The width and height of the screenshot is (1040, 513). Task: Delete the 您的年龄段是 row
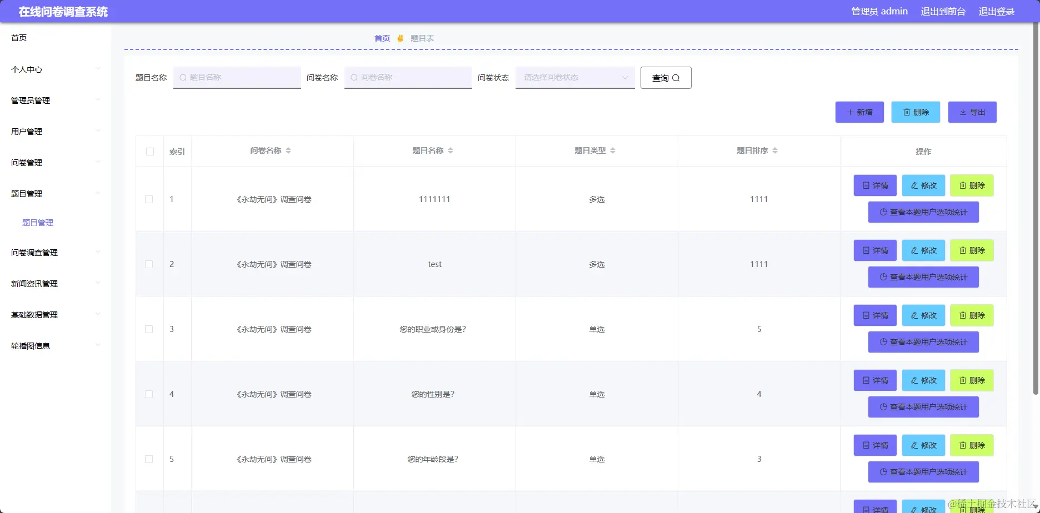point(972,445)
